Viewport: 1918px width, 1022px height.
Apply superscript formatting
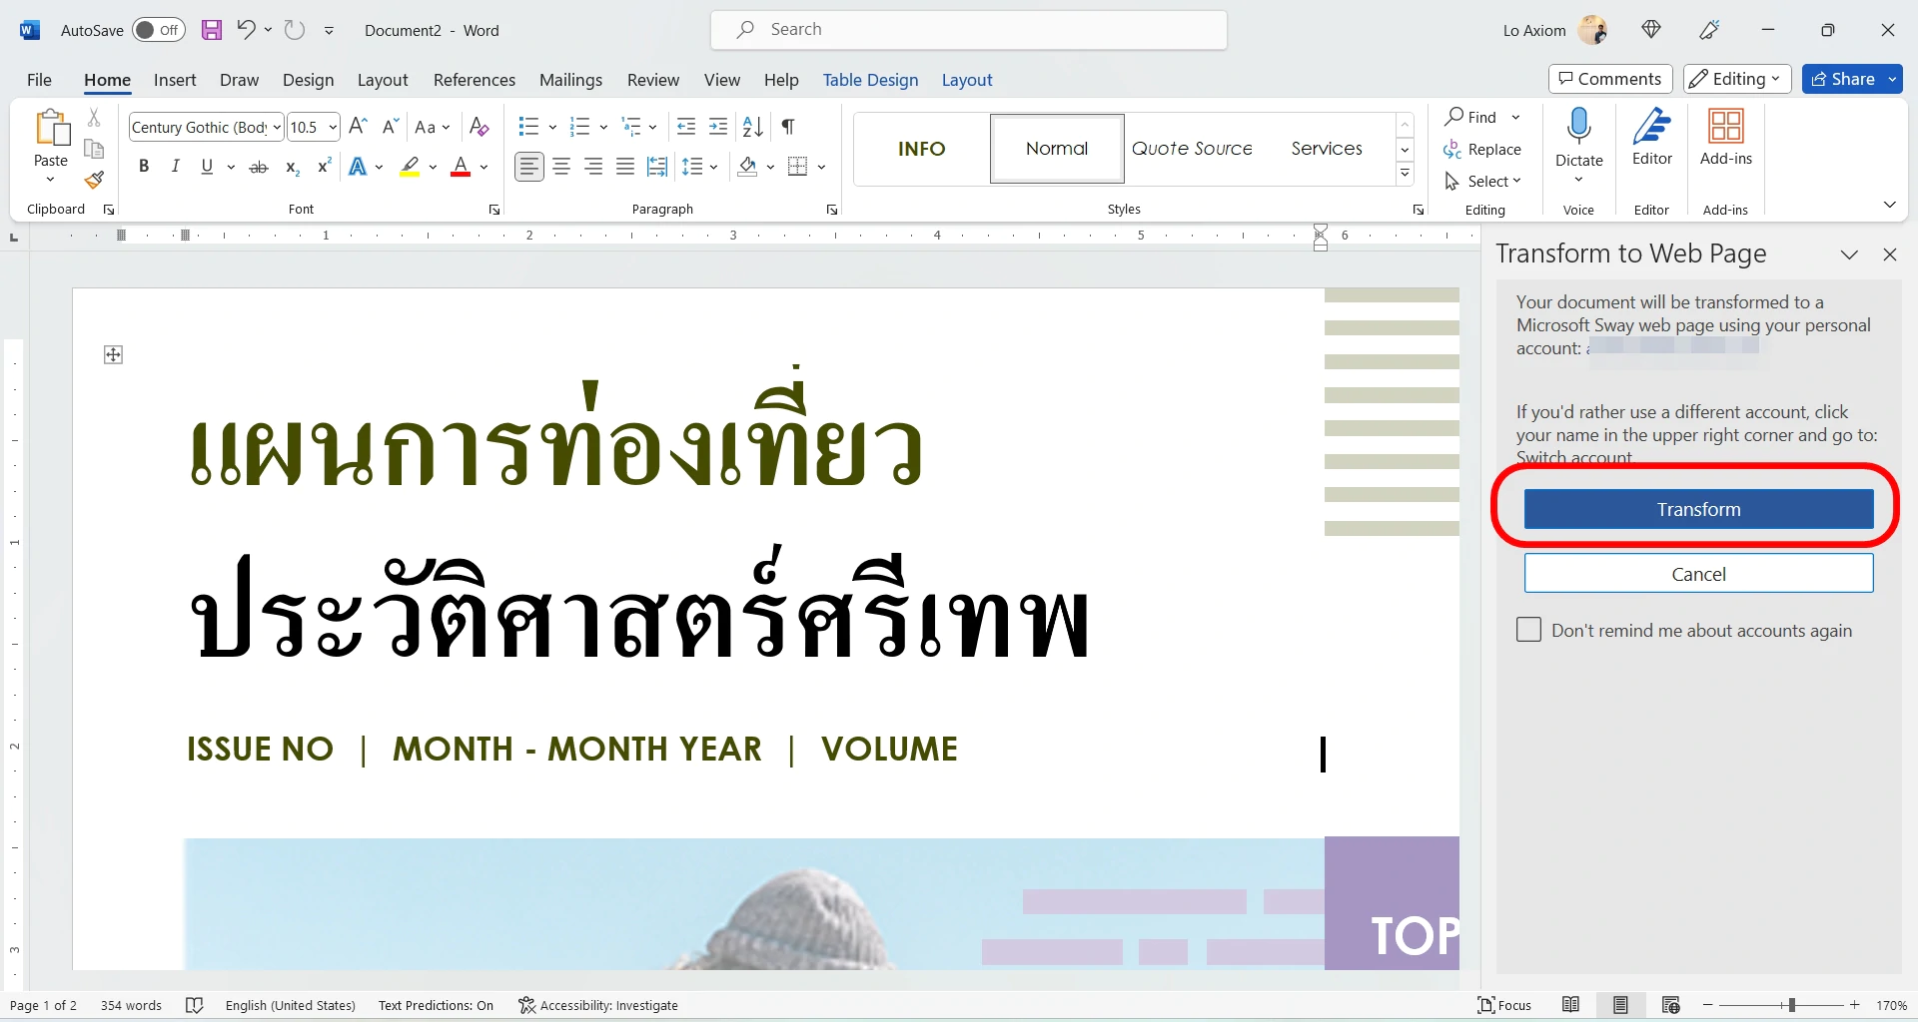[x=324, y=167]
